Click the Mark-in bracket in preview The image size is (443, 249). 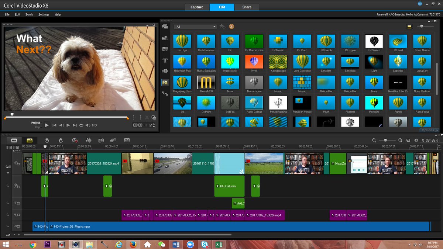[134, 118]
